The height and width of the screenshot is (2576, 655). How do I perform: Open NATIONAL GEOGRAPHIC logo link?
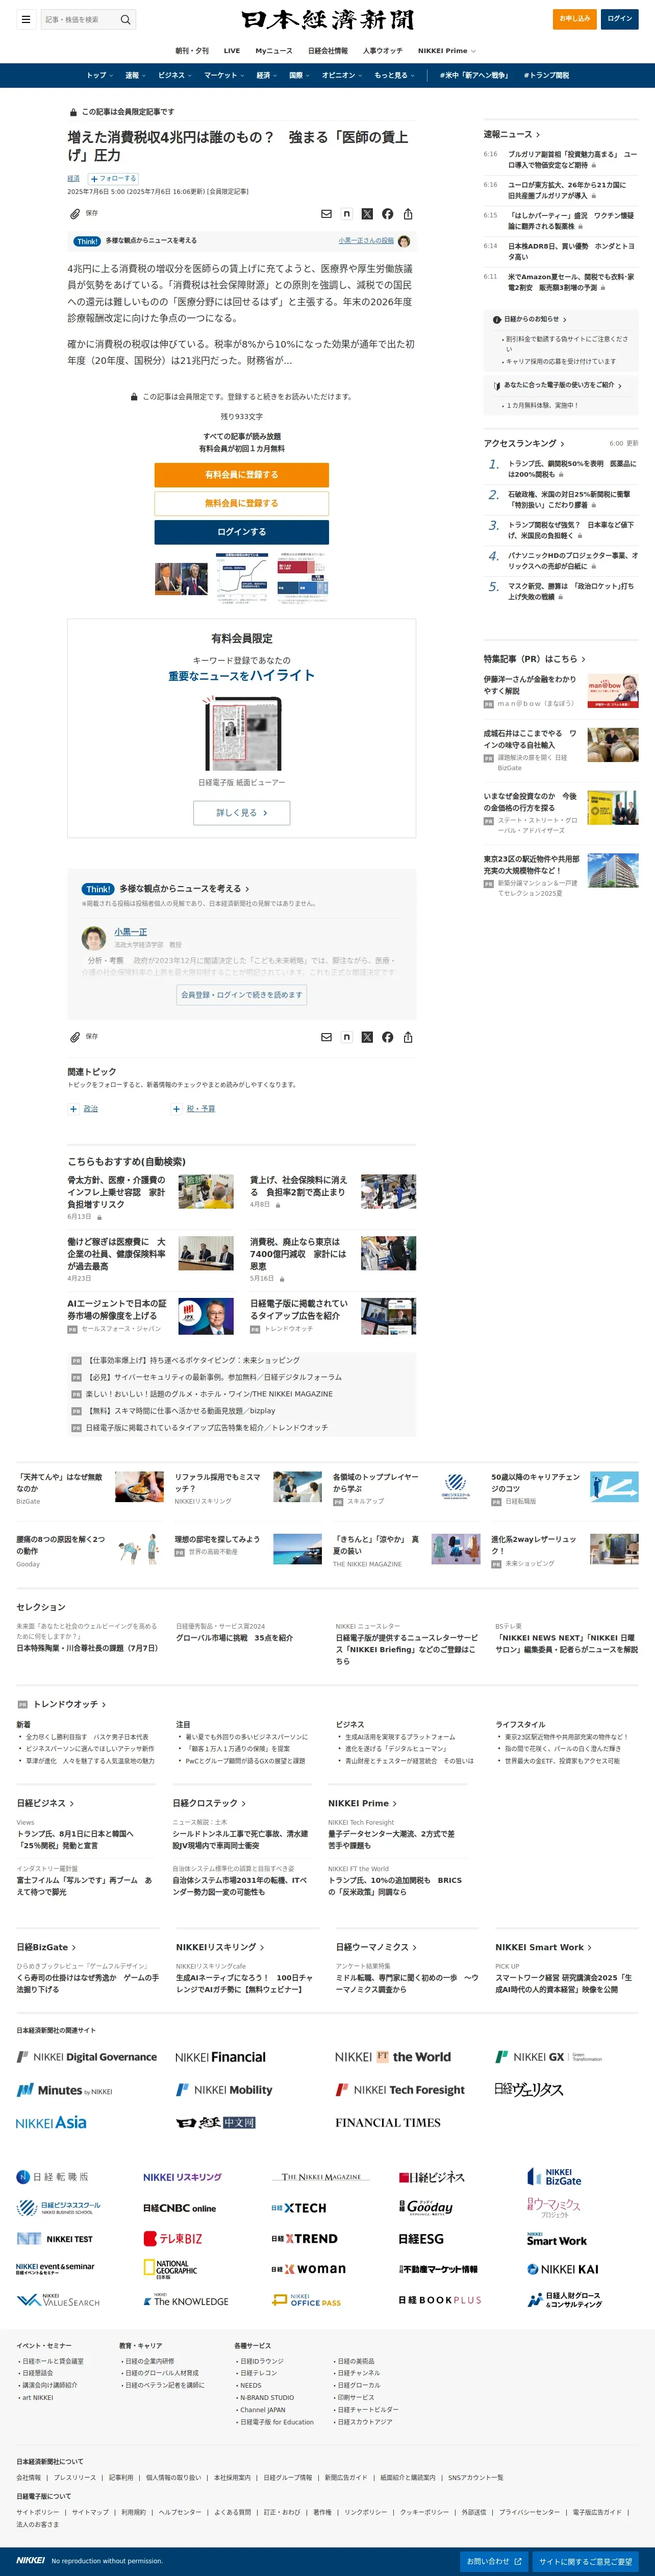coord(170,2269)
